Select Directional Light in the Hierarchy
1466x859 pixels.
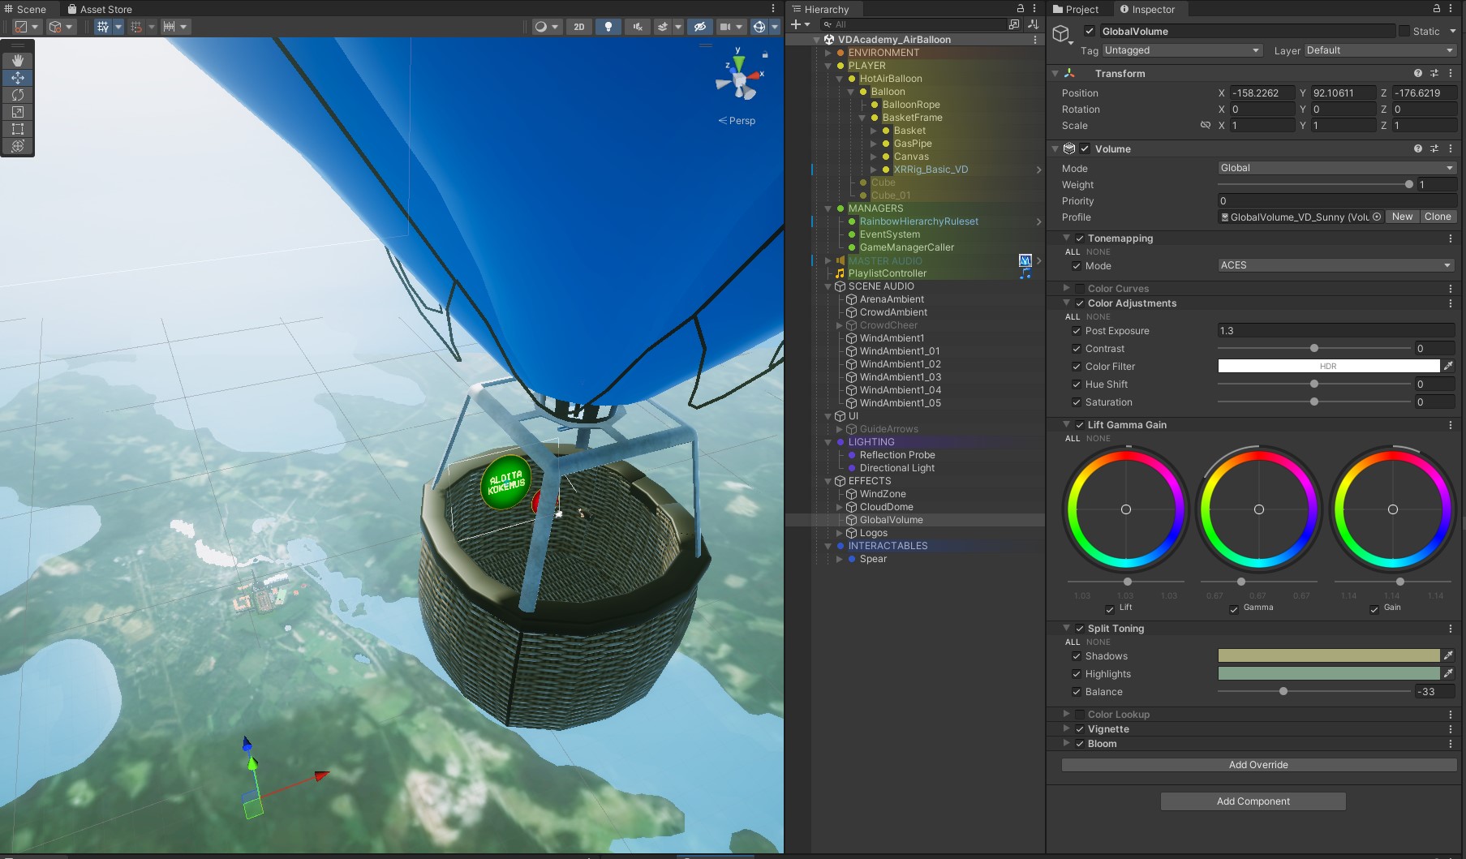pyautogui.click(x=896, y=468)
